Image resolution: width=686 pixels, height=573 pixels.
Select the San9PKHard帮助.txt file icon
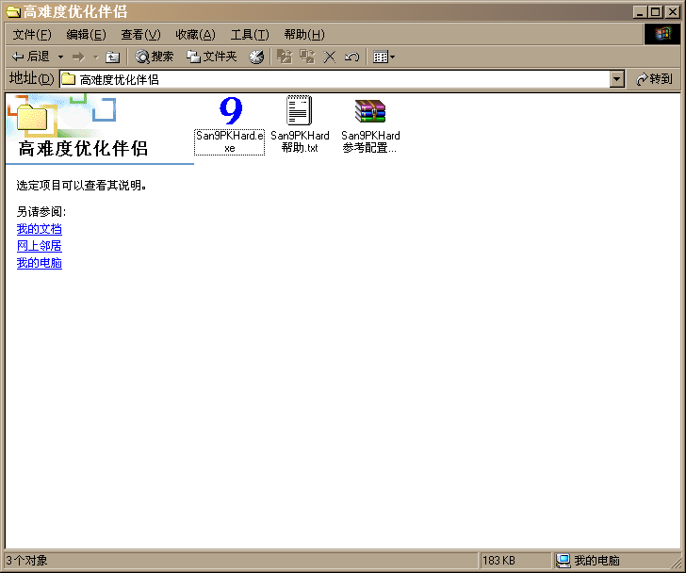pos(300,110)
